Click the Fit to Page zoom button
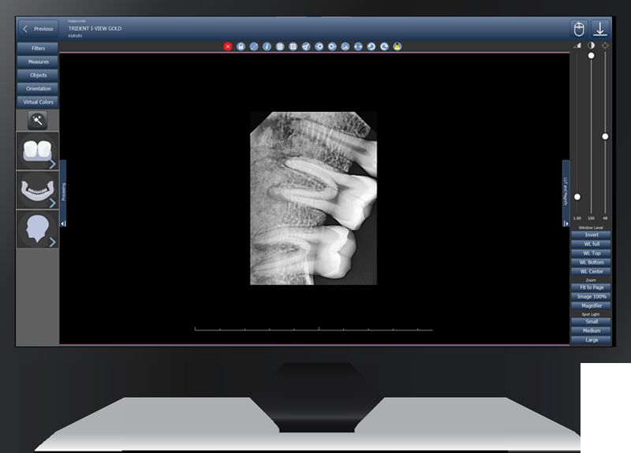631x453 pixels. click(x=591, y=287)
